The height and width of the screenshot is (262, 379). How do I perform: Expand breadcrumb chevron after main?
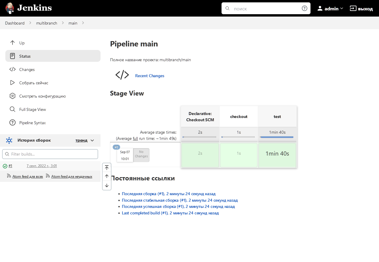click(x=83, y=23)
